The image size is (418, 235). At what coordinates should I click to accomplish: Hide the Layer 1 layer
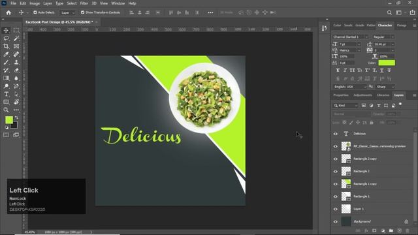click(335, 209)
